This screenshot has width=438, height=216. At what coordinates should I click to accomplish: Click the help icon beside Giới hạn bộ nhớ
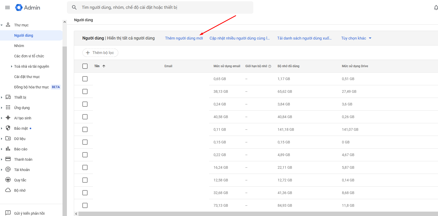[x=270, y=66]
